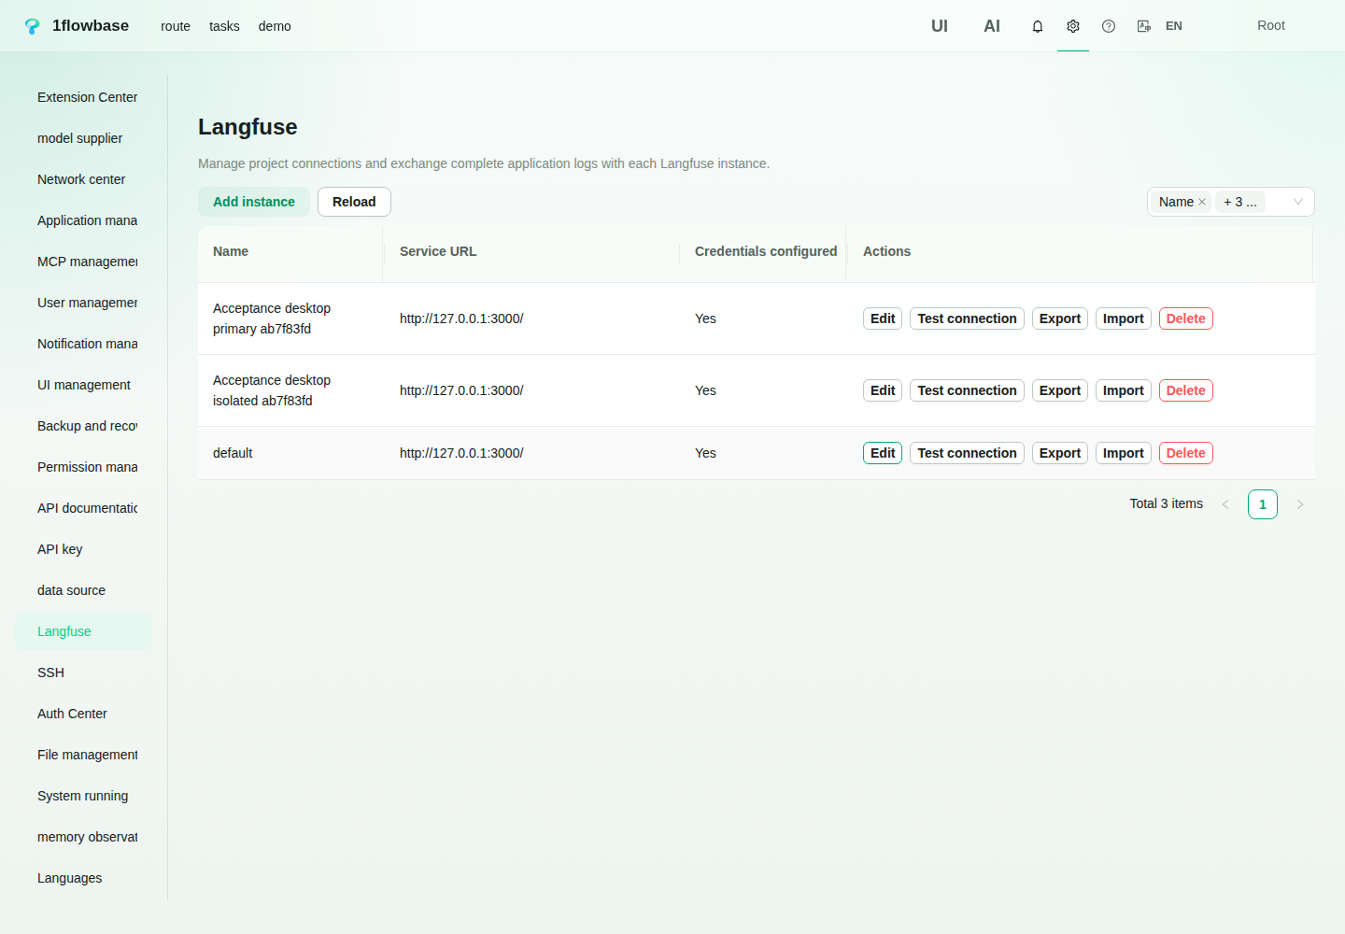Edit the default instance
This screenshot has width=1345, height=934.
pos(883,453)
